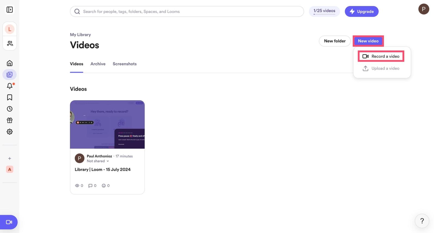Click the 17 minutes timestamp text
Viewport: 435px width, 233px height.
124,156
